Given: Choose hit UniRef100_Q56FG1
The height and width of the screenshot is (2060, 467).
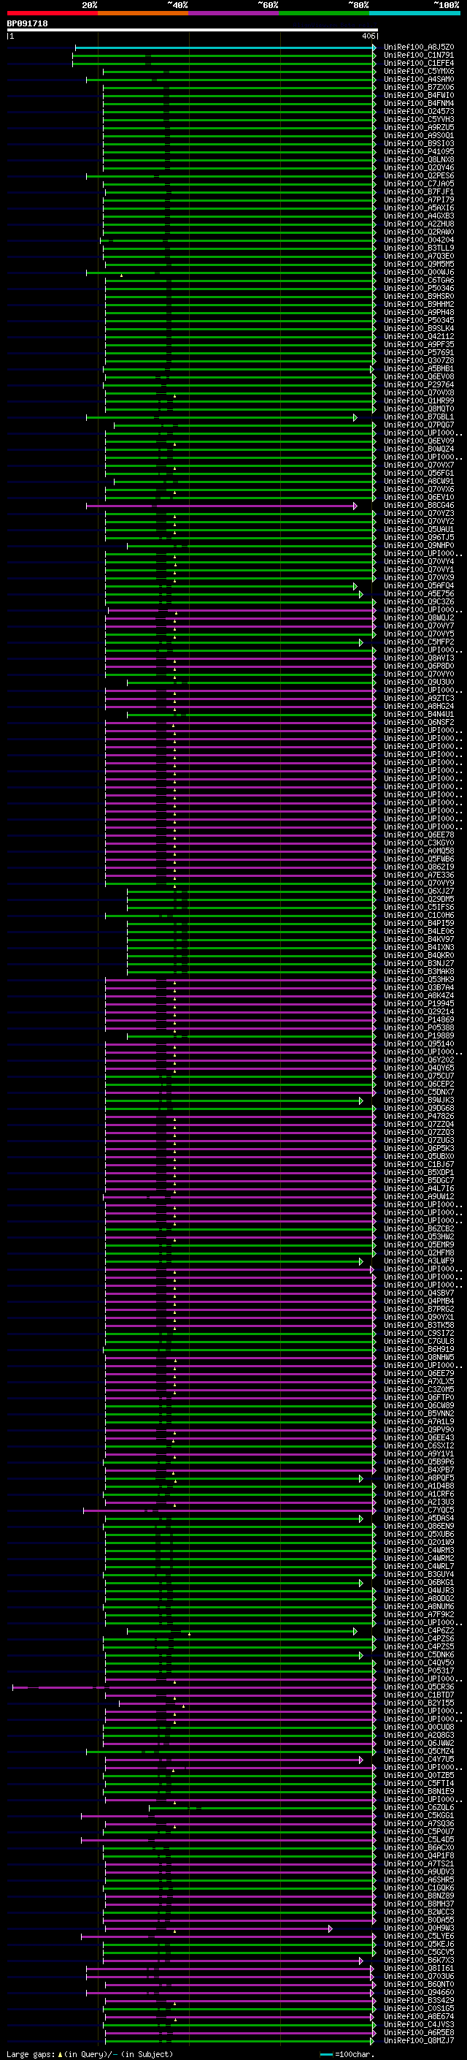Looking at the screenshot, I should [419, 474].
